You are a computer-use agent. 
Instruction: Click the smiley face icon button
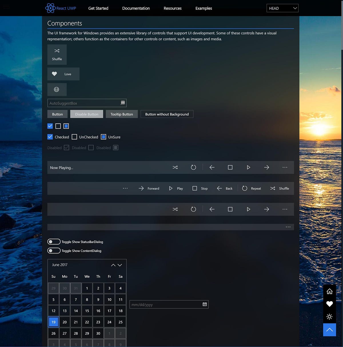[x=57, y=89]
